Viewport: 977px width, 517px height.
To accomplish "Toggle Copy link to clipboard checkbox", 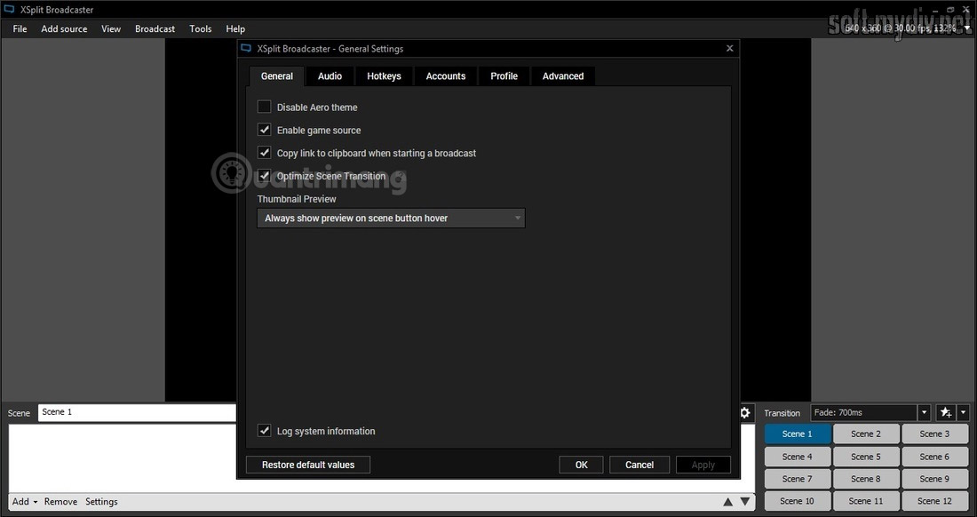I will 265,153.
